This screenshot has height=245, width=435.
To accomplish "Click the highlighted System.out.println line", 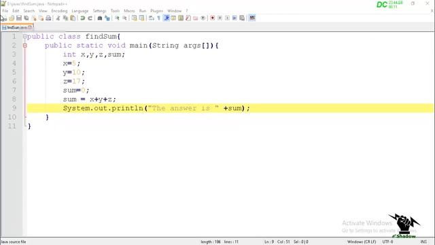I will (x=230, y=108).
